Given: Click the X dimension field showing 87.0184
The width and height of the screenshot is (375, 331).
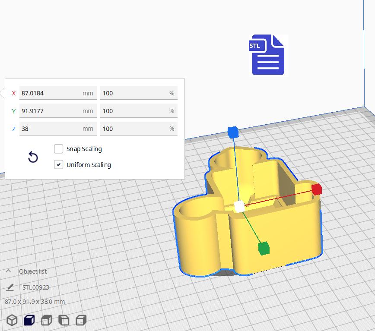Looking at the screenshot, I should (x=50, y=93).
